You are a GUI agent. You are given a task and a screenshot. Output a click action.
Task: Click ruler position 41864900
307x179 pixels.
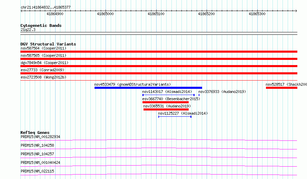[55, 14]
